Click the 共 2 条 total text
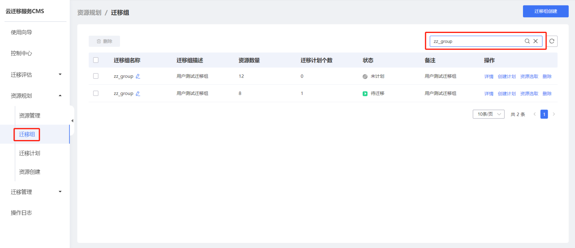This screenshot has width=575, height=248. tap(518, 114)
